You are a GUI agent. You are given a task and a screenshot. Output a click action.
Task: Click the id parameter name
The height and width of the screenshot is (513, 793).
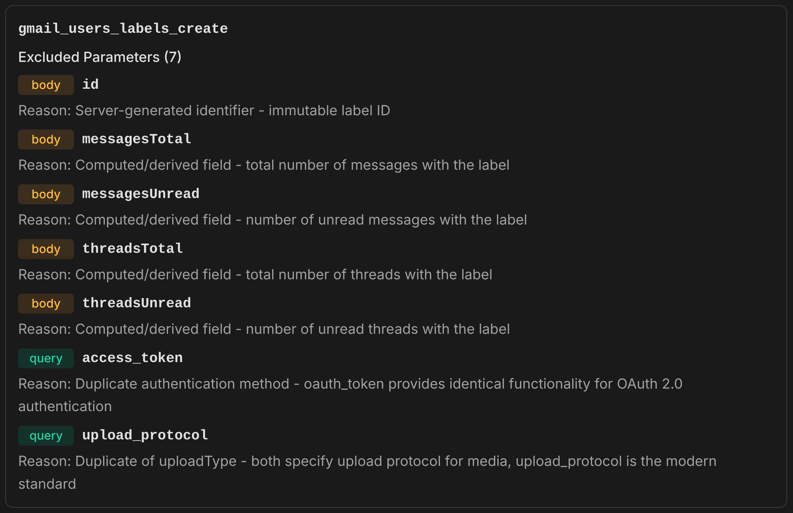90,84
